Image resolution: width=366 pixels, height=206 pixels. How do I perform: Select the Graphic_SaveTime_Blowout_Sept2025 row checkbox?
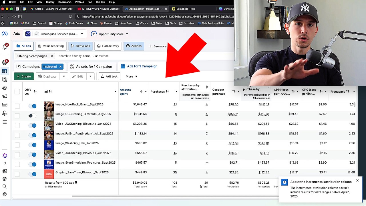[x=17, y=174]
